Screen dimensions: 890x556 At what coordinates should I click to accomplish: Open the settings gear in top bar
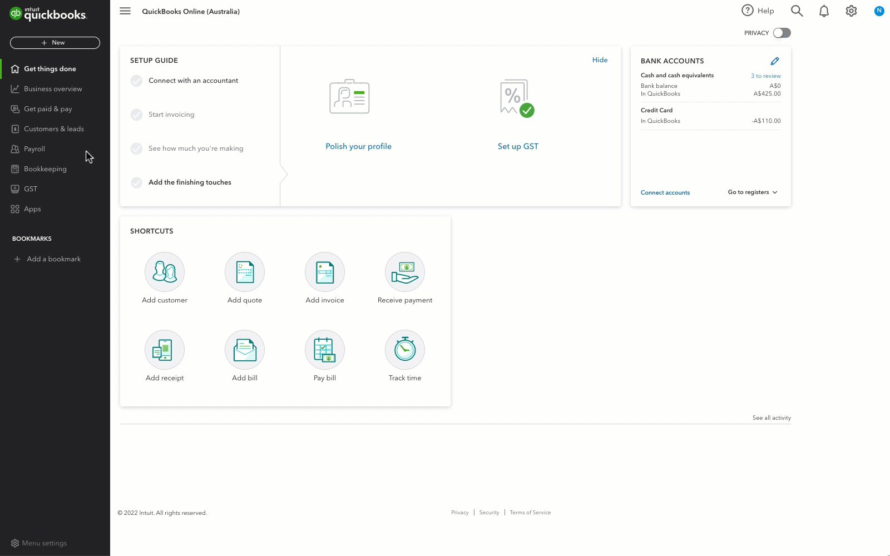click(851, 11)
